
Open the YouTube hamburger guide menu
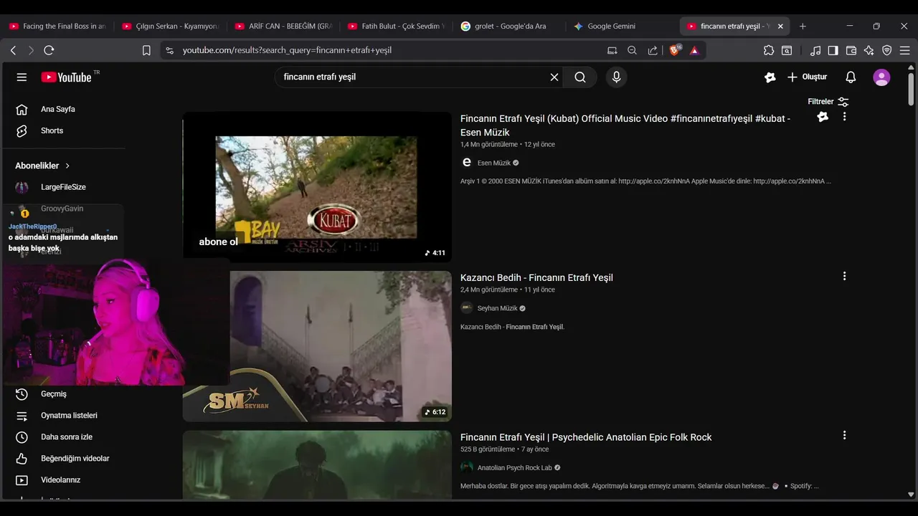pyautogui.click(x=22, y=77)
